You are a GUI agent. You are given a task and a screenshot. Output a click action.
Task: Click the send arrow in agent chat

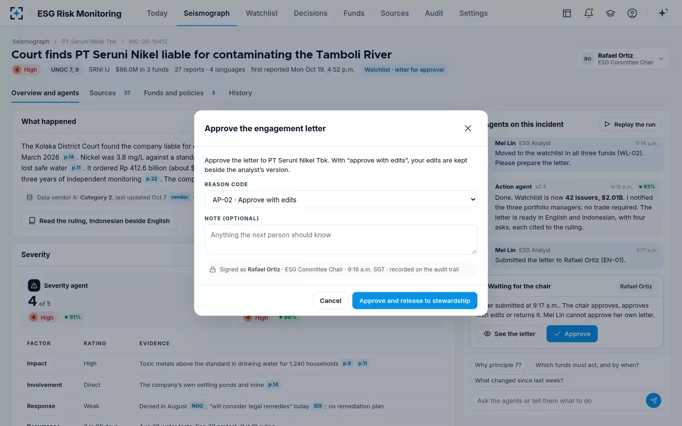[x=654, y=400]
